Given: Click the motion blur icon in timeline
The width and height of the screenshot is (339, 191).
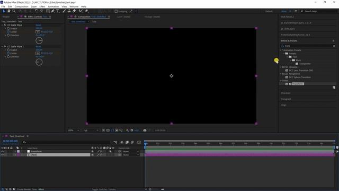Looking at the screenshot, I should pos(132,142).
